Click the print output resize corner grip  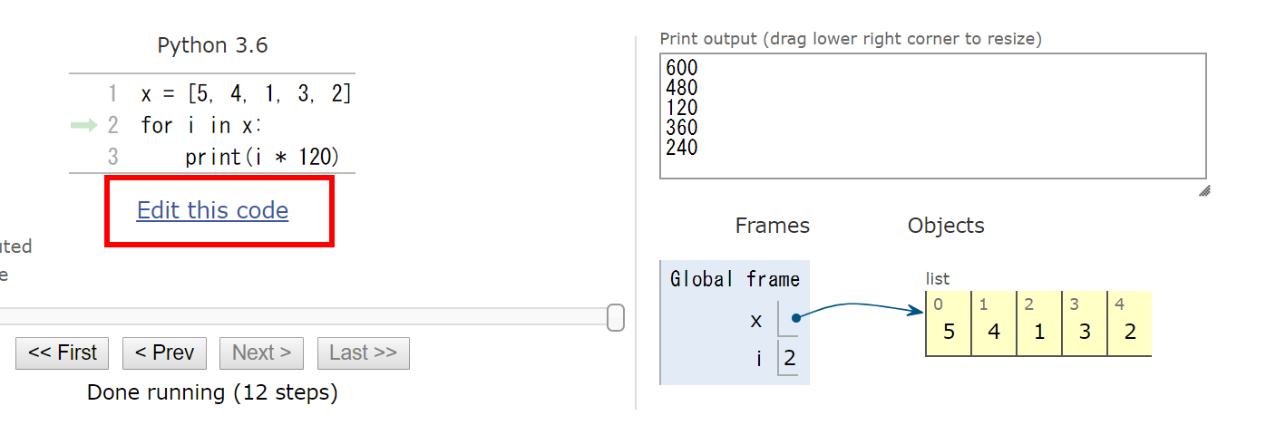1204,190
